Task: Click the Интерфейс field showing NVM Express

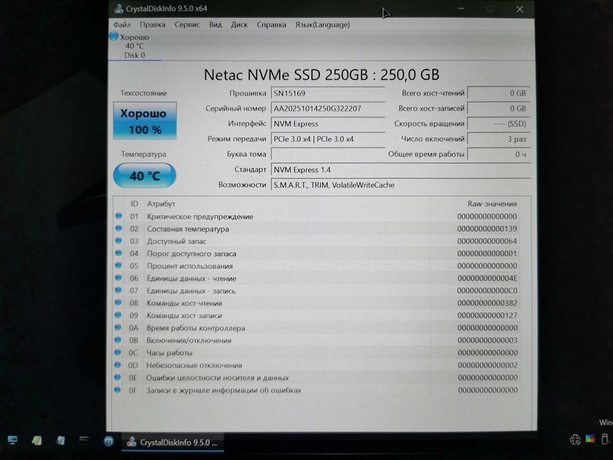Action: click(x=328, y=124)
